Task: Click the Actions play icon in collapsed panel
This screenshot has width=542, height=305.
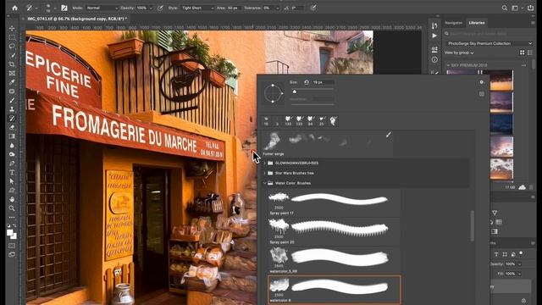Action: pyautogui.click(x=434, y=36)
